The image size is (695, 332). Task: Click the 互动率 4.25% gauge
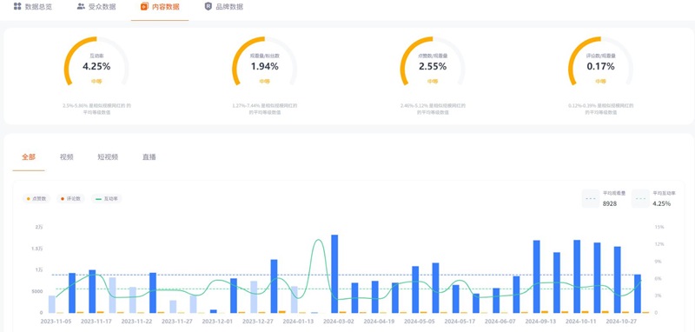tap(96, 61)
